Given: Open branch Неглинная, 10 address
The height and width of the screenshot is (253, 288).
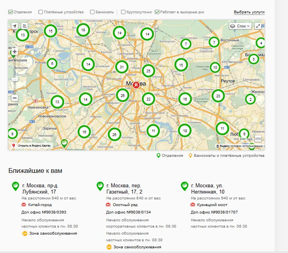Looking at the screenshot, I should click(x=208, y=188).
